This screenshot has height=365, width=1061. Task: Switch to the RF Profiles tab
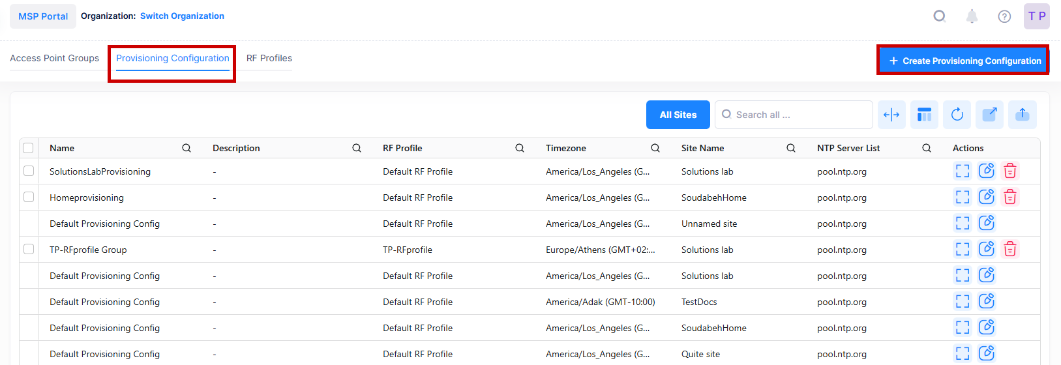(x=269, y=58)
